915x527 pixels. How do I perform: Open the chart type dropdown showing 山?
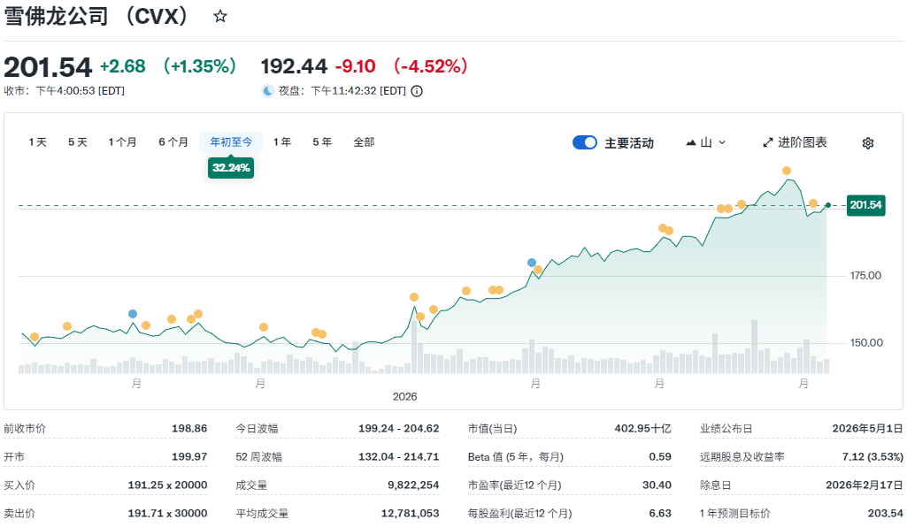[705, 142]
